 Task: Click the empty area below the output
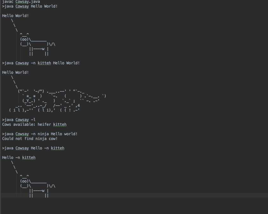click(x=134, y=206)
